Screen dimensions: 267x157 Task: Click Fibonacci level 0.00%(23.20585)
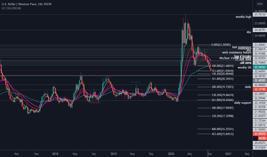coord(221,45)
